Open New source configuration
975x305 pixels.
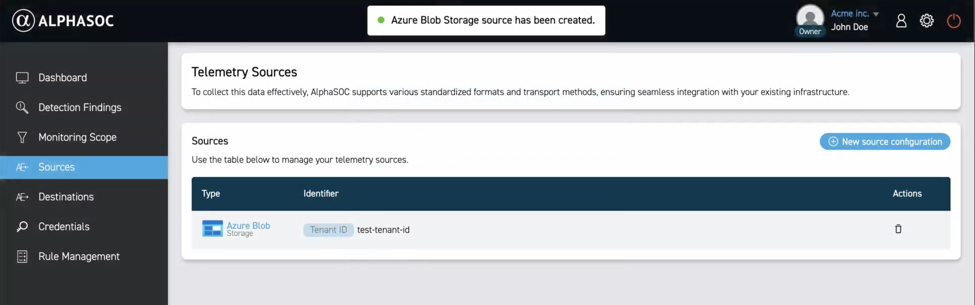pos(885,141)
